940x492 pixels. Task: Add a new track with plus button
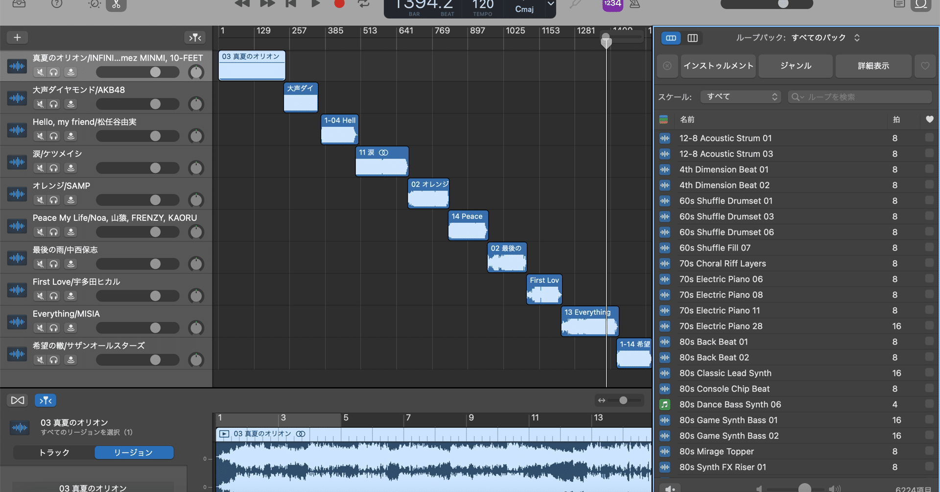click(x=17, y=38)
